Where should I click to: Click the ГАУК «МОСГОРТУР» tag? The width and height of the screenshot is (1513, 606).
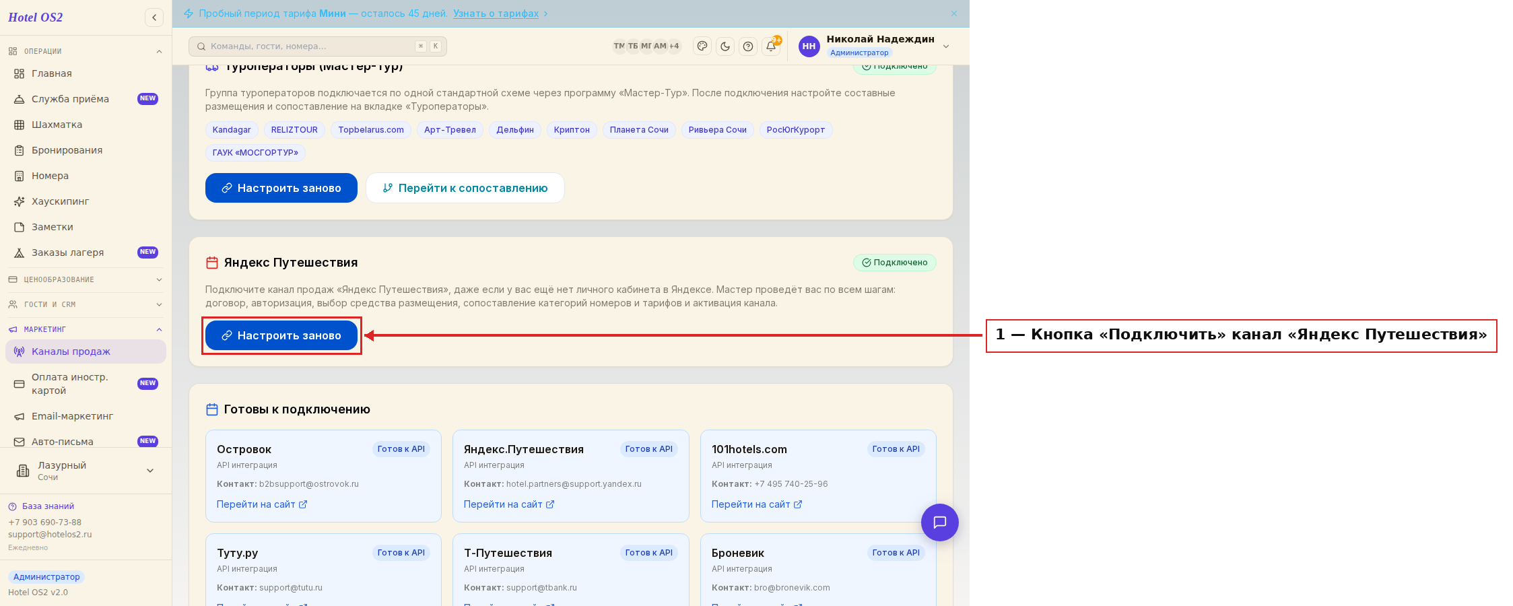click(x=255, y=153)
